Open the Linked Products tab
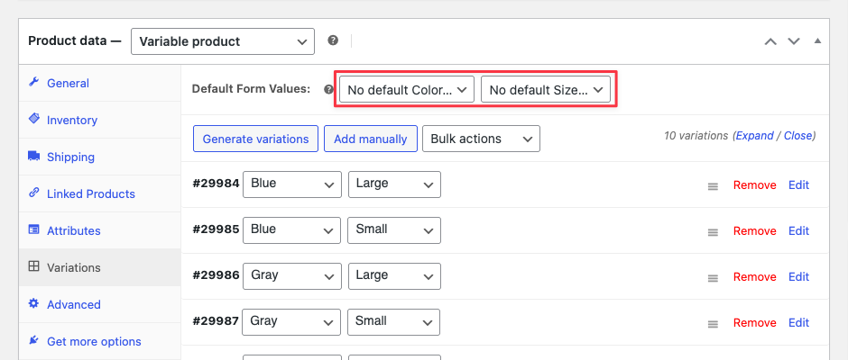 click(91, 193)
